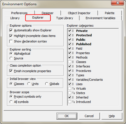Toggle Finish incomplete properties checkbox
126x124 pixels.
pos(11,71)
